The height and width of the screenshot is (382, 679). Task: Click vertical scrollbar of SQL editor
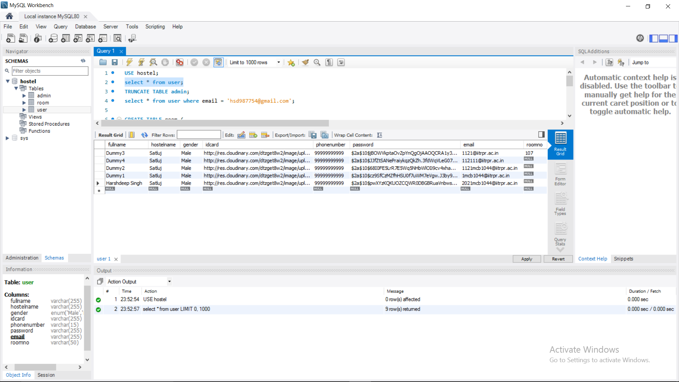(x=569, y=81)
